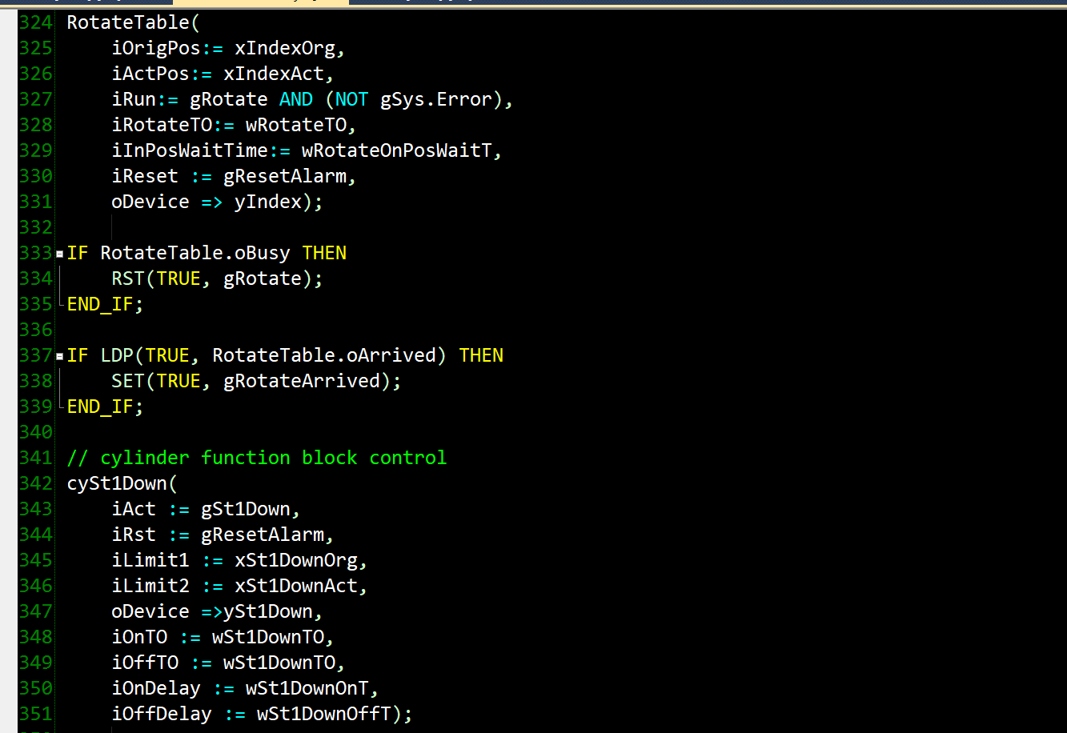1067x733 pixels.
Task: Click the RST function call
Action: click(128, 278)
